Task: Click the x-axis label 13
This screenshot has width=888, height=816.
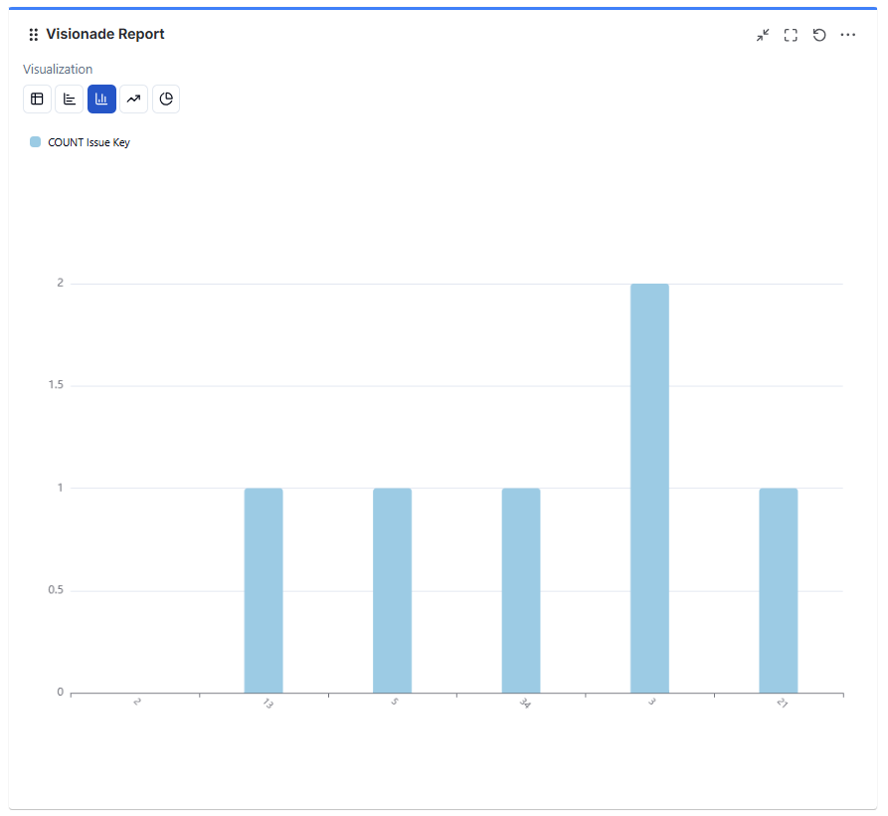Action: pyautogui.click(x=267, y=704)
